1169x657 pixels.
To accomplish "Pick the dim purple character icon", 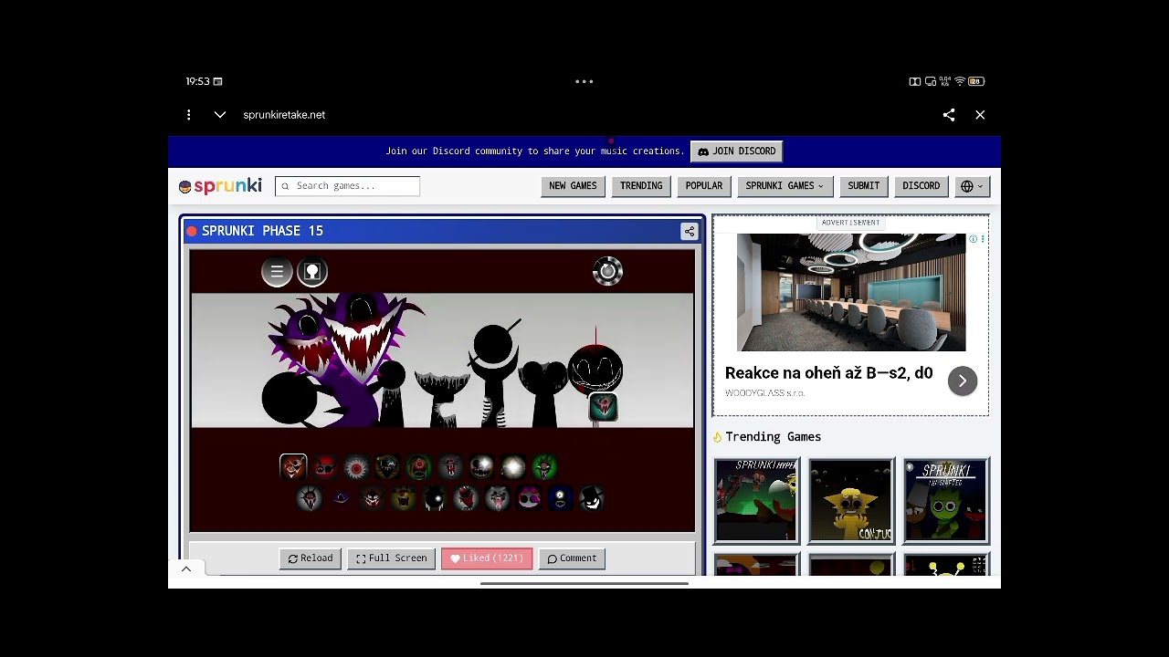I will (x=341, y=498).
